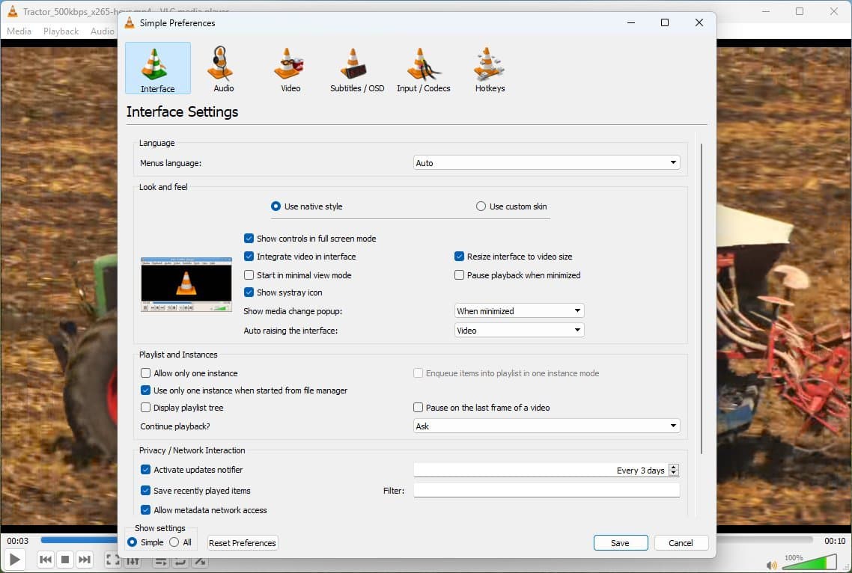Enable Start in minimal view mode

tap(249, 275)
